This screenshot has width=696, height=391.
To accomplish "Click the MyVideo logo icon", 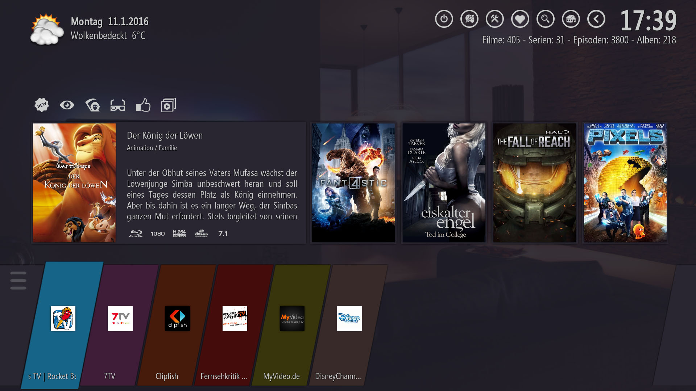I will (292, 319).
